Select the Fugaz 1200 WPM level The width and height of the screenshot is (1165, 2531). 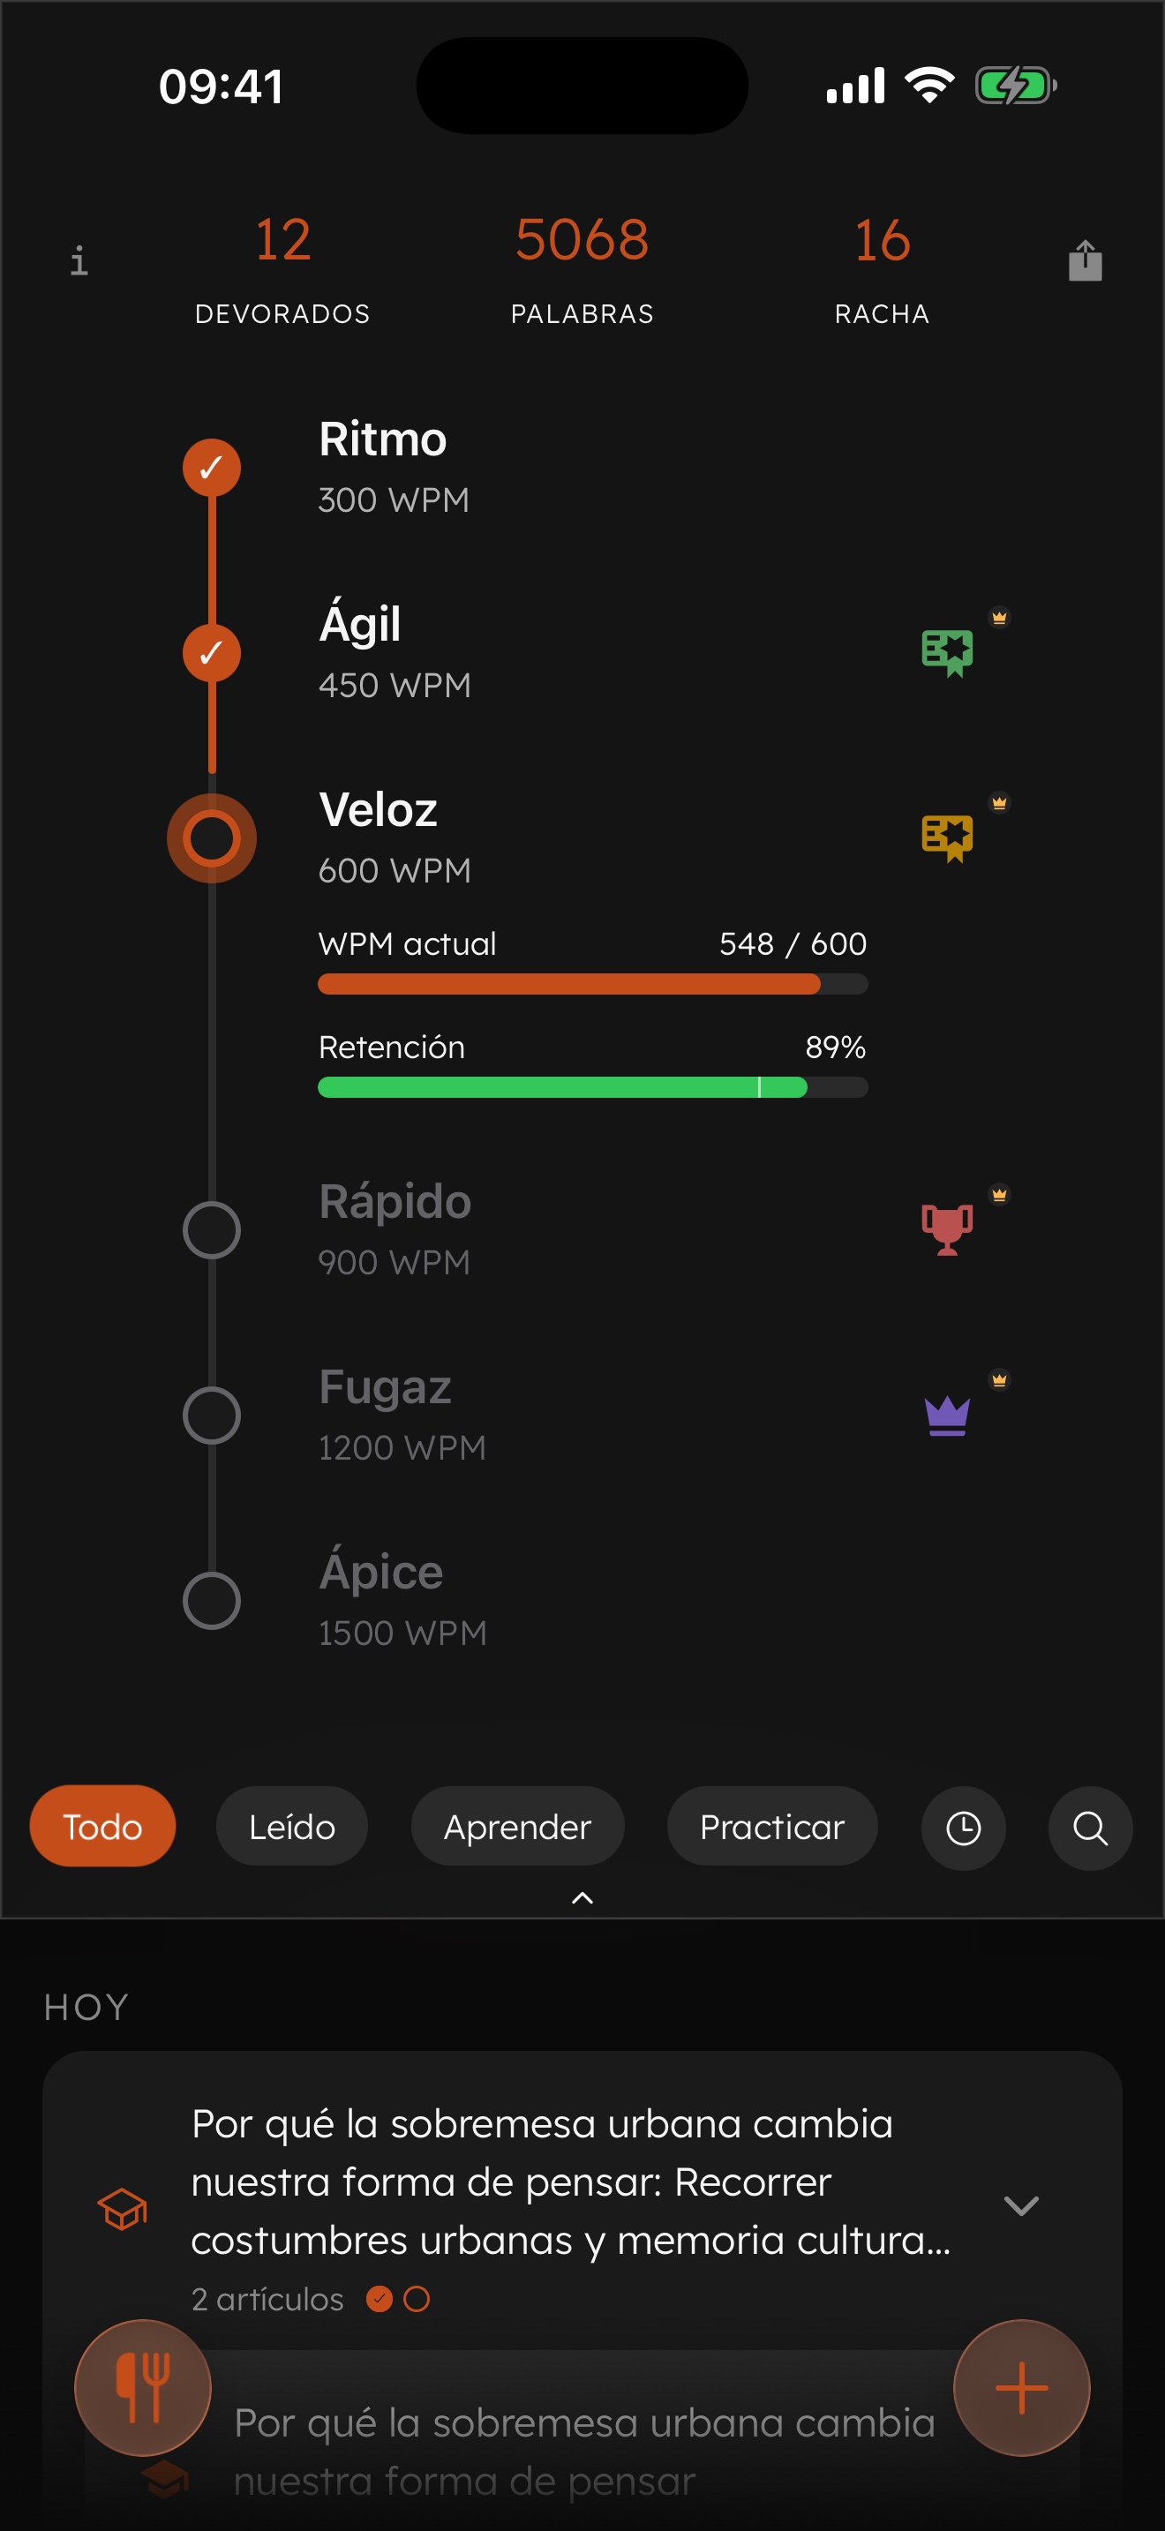click(401, 1415)
